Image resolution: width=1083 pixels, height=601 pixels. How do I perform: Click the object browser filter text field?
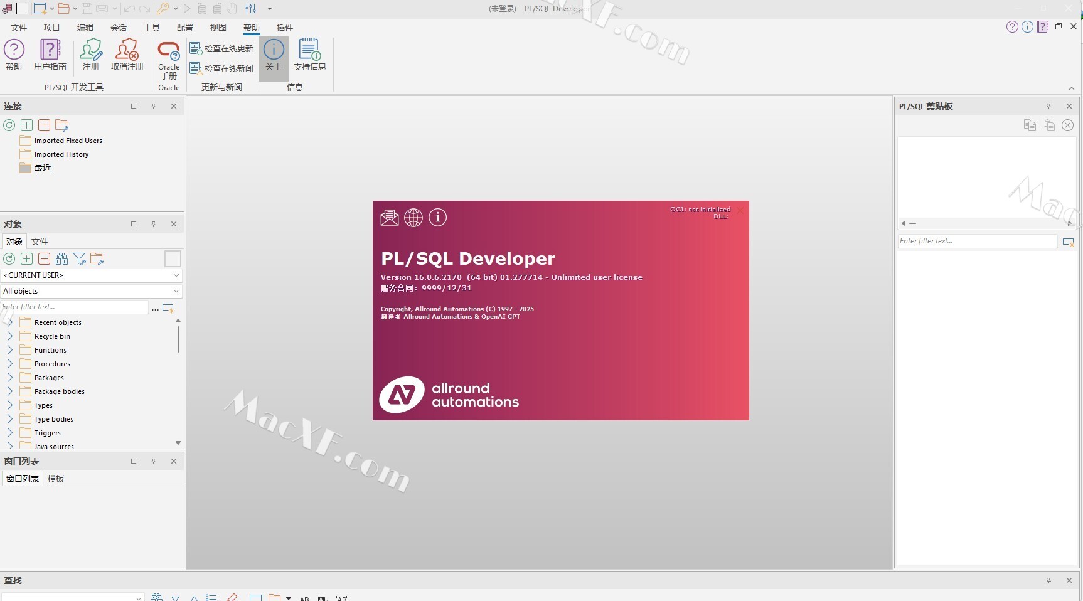point(75,307)
